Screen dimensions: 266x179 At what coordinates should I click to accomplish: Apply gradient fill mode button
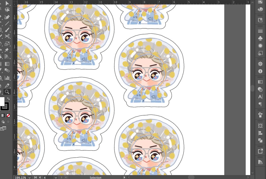click(x=3, y=116)
